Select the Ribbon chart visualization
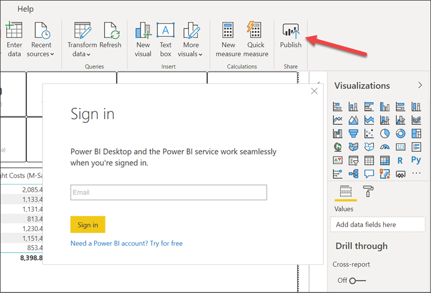Screen dimensions: 431x293 (x=416, y=120)
